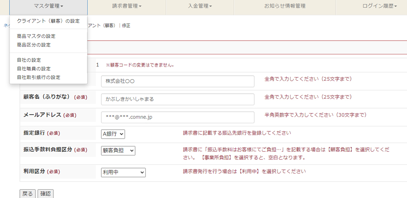Choose 商品マスタの設定 from the menu
The image size is (407, 198).
click(36, 36)
